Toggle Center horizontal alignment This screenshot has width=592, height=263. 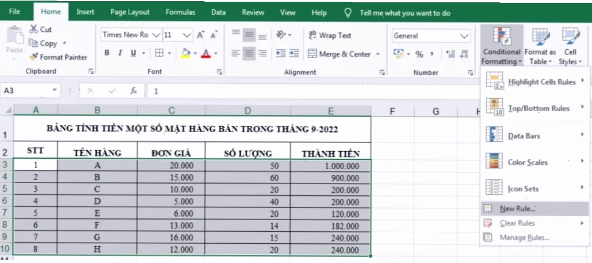[249, 53]
